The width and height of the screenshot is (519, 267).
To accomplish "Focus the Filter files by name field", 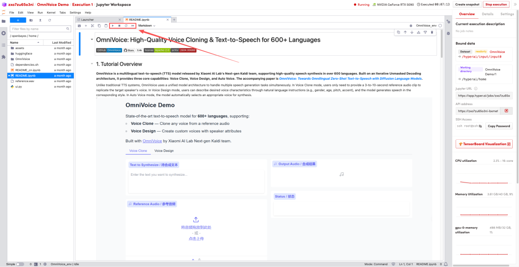I will point(40,29).
